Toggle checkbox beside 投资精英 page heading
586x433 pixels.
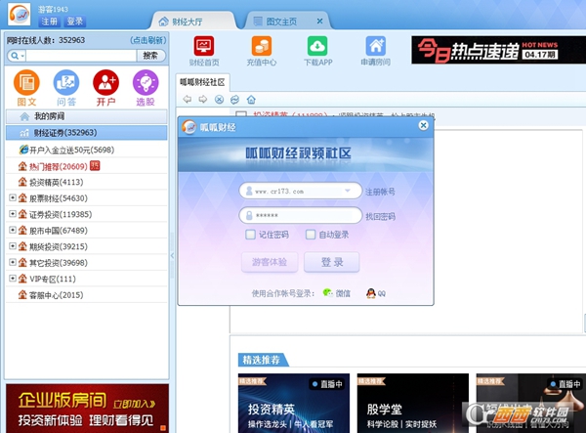coord(241,113)
